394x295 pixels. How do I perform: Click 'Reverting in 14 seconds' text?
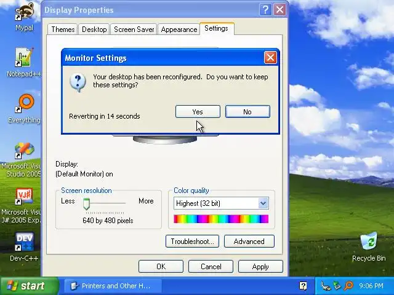[105, 116]
